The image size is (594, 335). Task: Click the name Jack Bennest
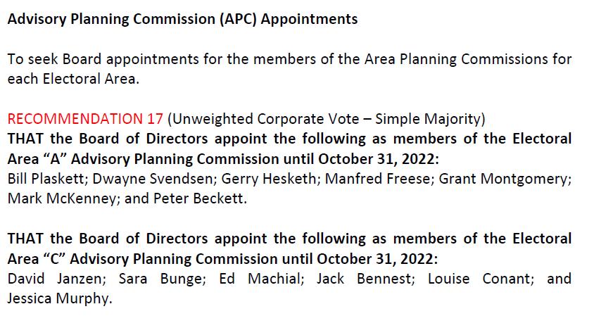click(364, 279)
